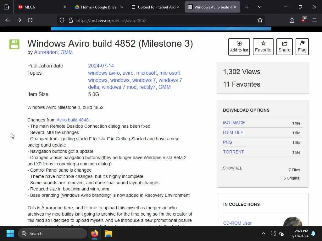
Task: Click the 6 Original count text
Action: click(x=292, y=178)
